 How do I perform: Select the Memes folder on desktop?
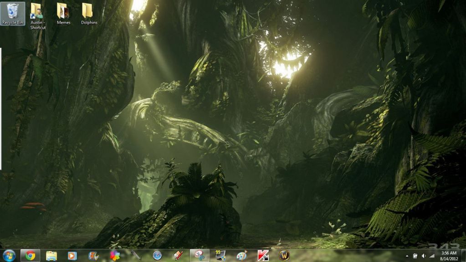(x=63, y=14)
